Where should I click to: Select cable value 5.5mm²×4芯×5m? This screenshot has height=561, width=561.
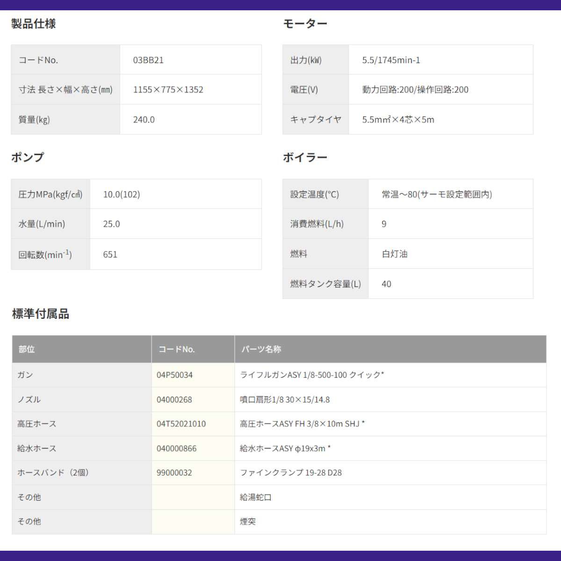tap(398, 120)
